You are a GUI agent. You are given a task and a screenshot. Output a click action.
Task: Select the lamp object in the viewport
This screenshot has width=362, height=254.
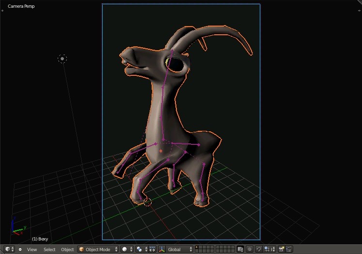coord(63,58)
